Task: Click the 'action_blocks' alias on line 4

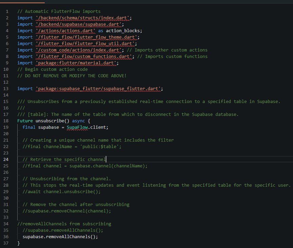Action: coord(122,31)
